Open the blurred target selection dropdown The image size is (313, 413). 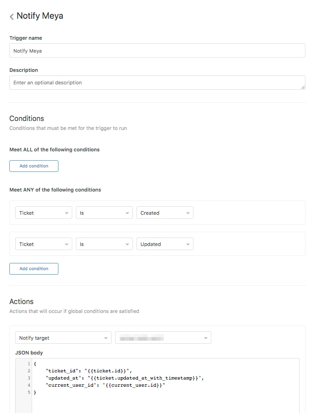(163, 338)
